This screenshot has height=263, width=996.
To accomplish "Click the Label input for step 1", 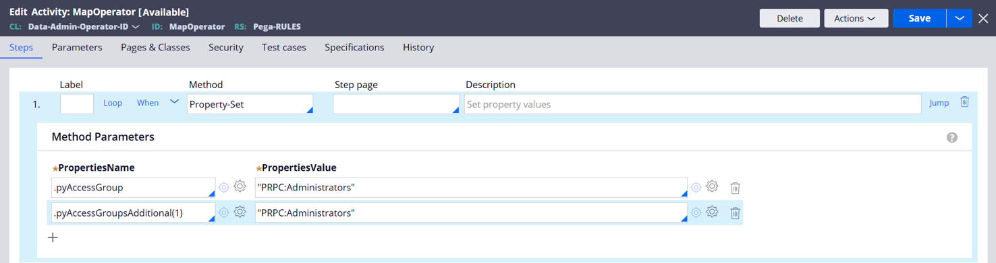I will point(77,104).
